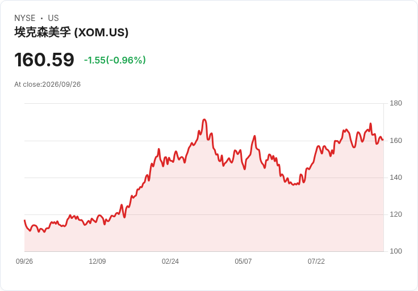
Task: Click the starting point of the price line
Action: coord(24,220)
